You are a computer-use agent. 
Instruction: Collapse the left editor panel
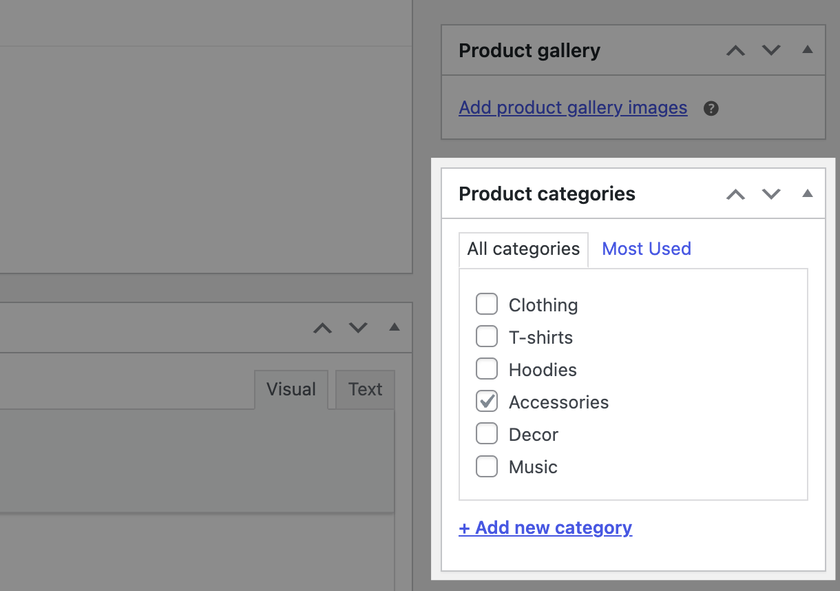tap(394, 328)
